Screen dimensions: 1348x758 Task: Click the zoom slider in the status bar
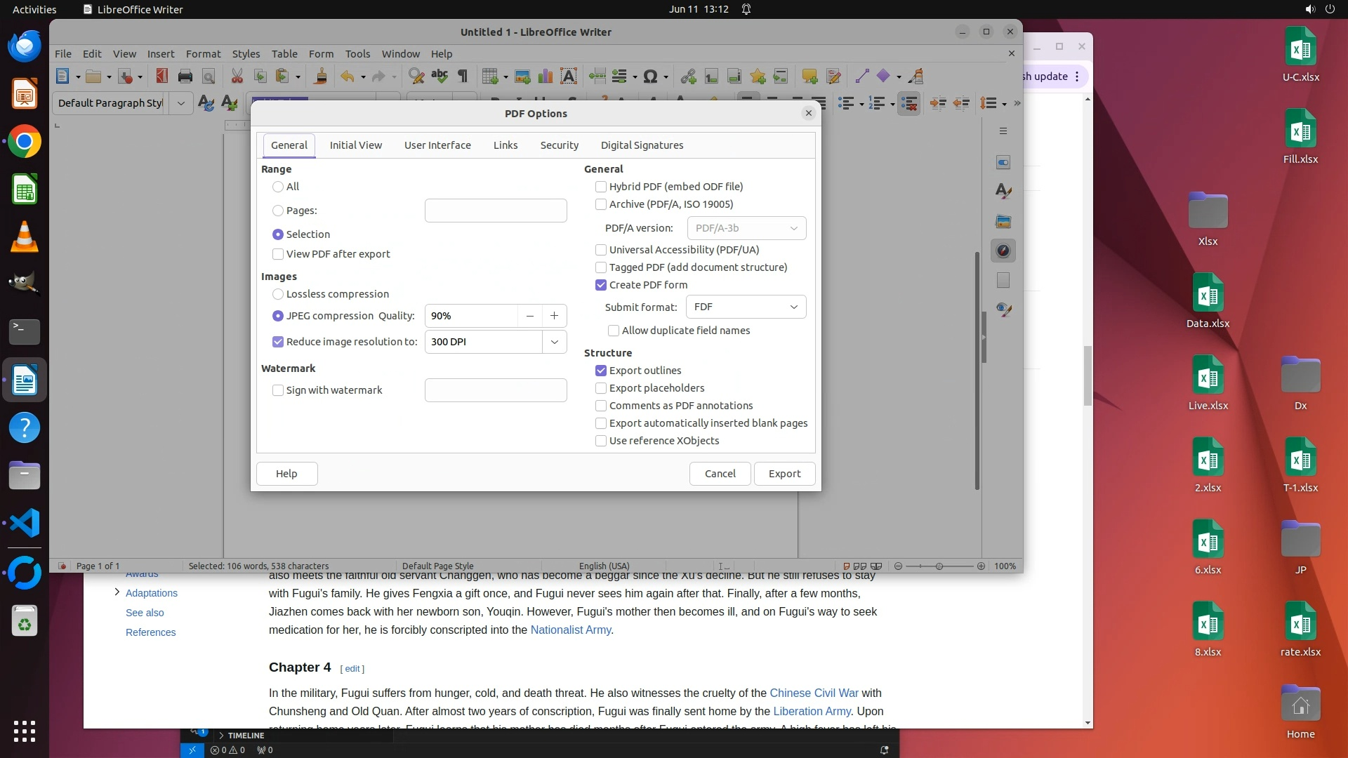[939, 566]
